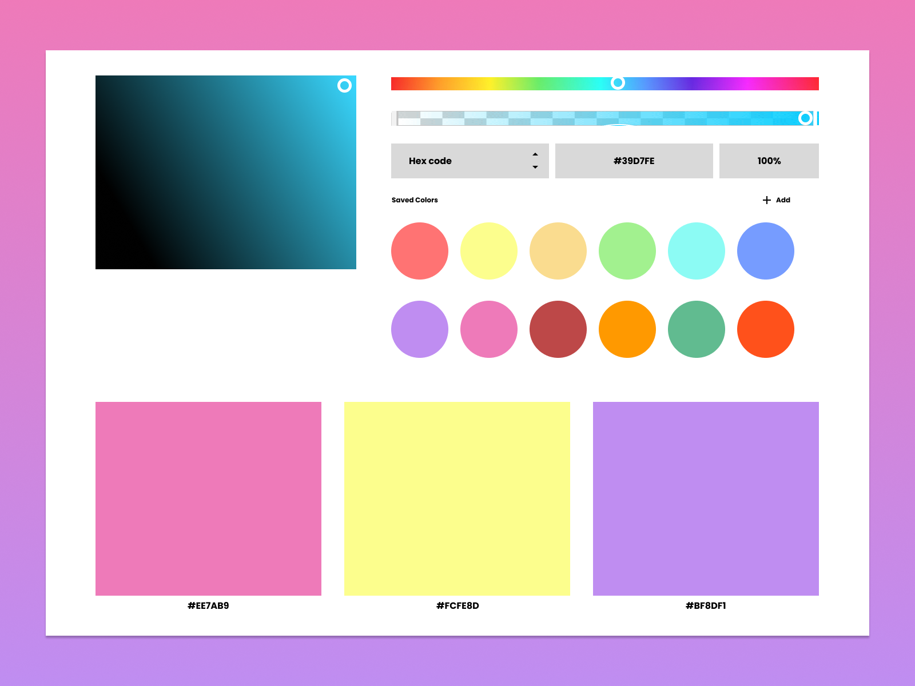Select the #EE7AB9 pink swatch
This screenshot has height=686, width=915.
click(x=208, y=498)
